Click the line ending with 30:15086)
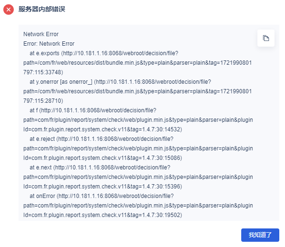285x247 pixels. (x=103, y=158)
